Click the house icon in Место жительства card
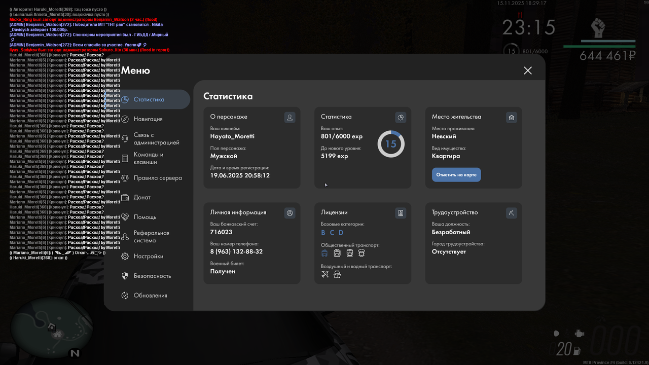Image resolution: width=649 pixels, height=365 pixels. [512, 118]
